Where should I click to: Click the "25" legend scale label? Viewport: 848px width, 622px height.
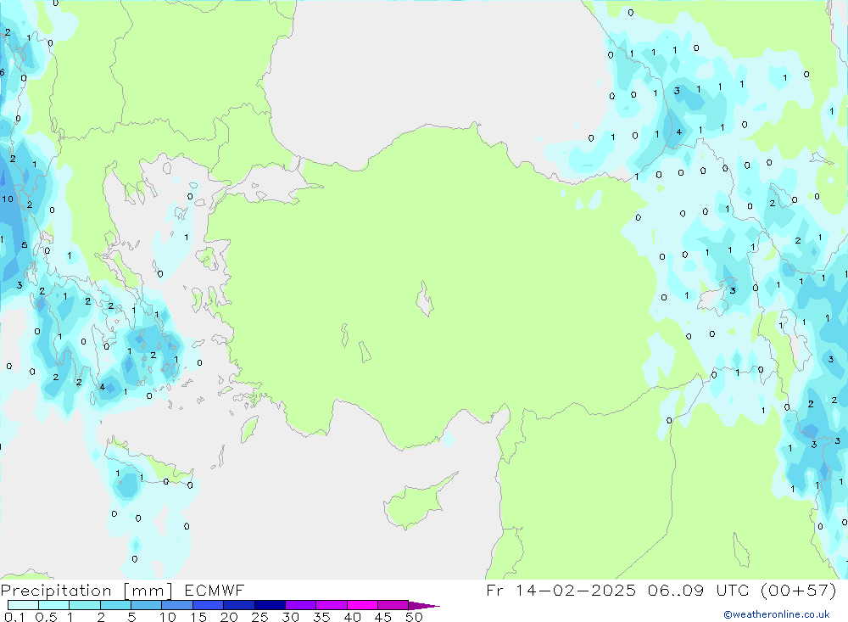click(x=259, y=617)
